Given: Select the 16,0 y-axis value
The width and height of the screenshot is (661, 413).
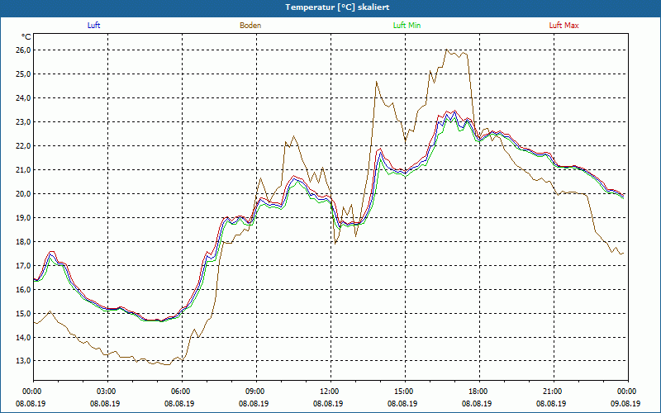Looking at the screenshot, I should coord(24,290).
